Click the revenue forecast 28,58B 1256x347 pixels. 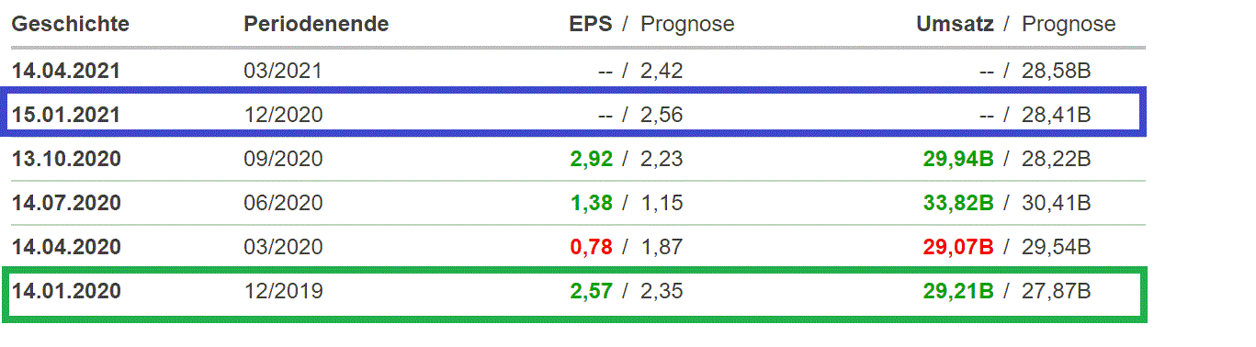click(1056, 71)
